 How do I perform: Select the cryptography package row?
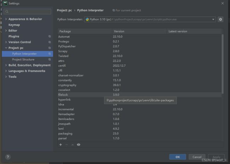(x=139, y=85)
